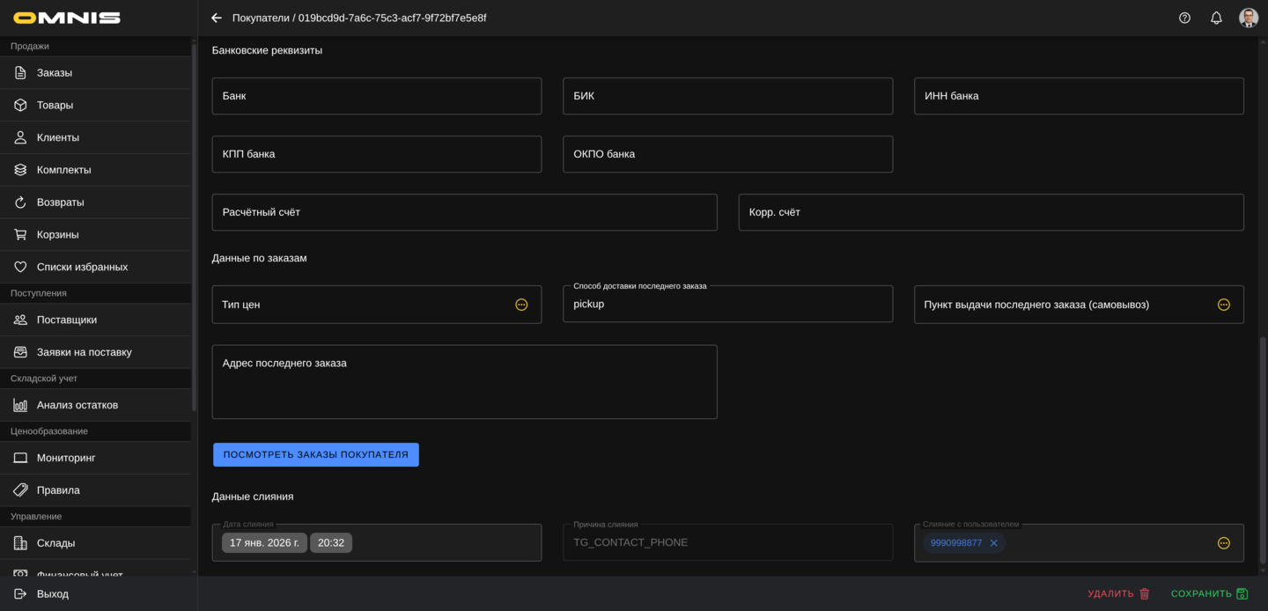Viewport: 1268px width, 611px height.
Task: Click into Расчётный счёт field
Action: [464, 212]
